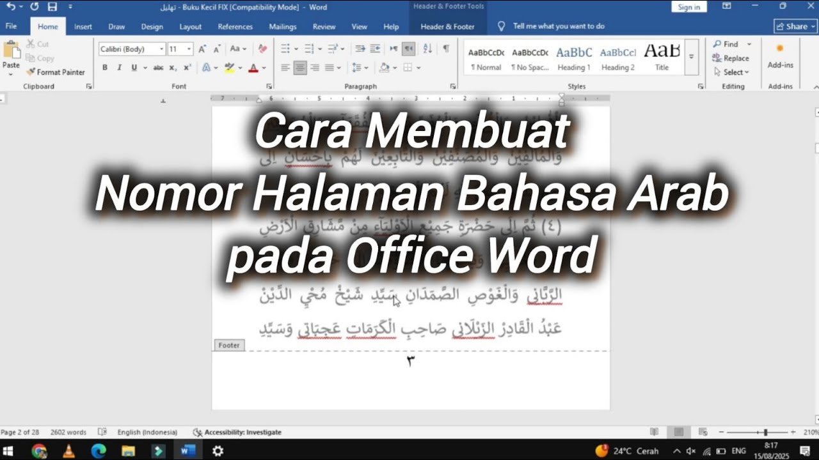Image resolution: width=819 pixels, height=460 pixels.
Task: Decrease font size with Shrink Font
Action: pyautogui.click(x=217, y=49)
